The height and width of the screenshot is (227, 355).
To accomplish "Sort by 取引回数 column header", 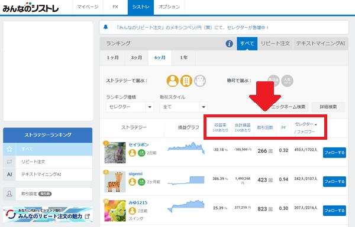I will pos(265,127).
